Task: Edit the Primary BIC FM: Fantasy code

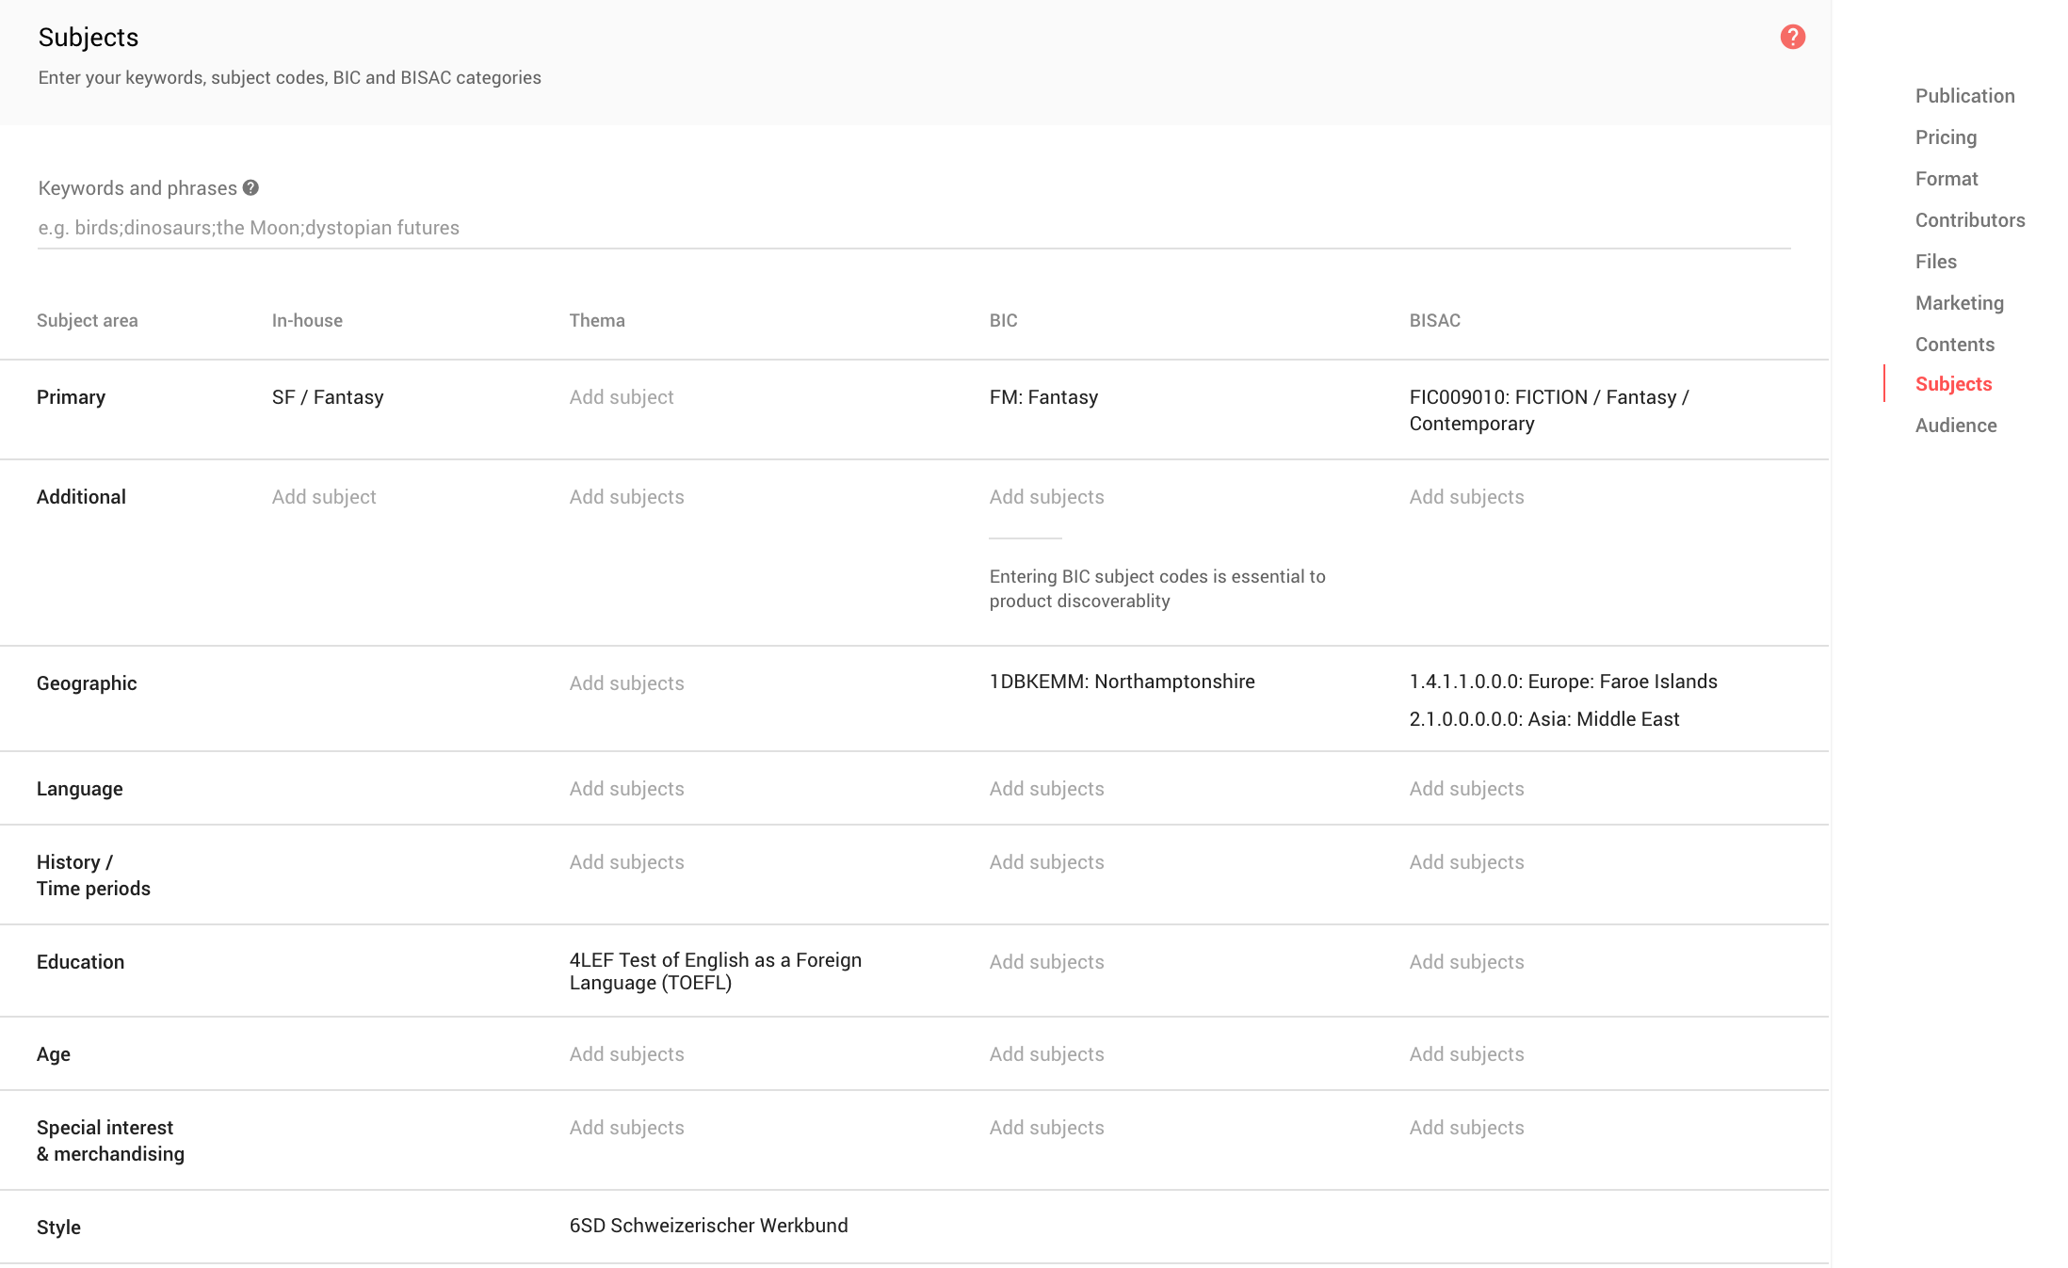Action: tap(1043, 397)
